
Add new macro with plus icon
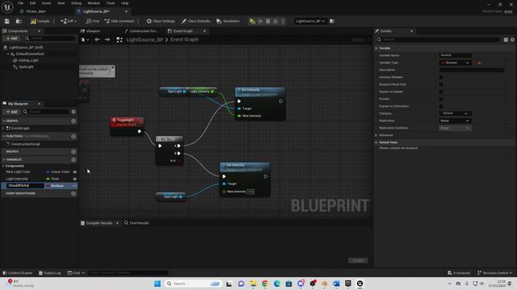coord(74,151)
